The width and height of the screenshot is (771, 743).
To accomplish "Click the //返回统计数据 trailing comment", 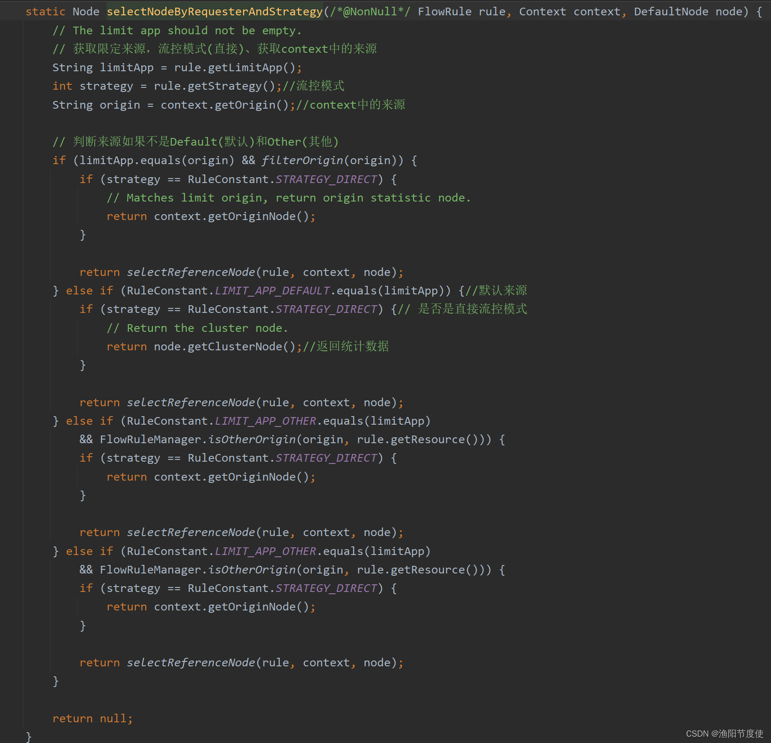I will click(x=346, y=347).
